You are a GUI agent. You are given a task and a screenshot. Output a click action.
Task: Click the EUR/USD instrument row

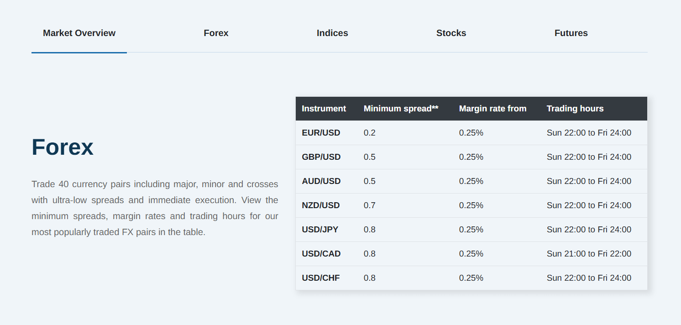tap(471, 133)
